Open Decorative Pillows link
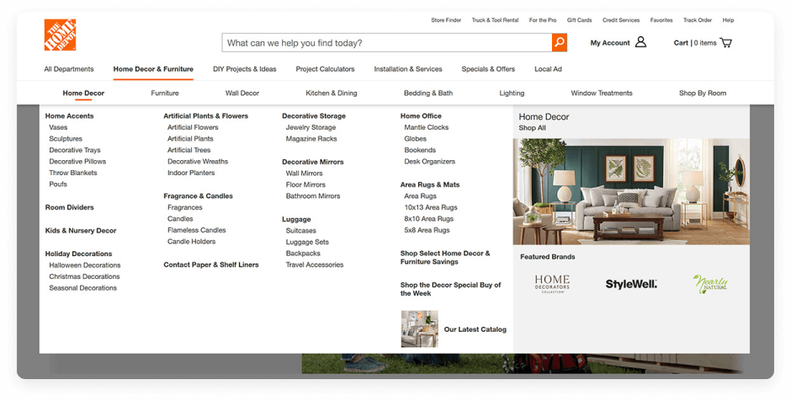This screenshot has height=401, width=791. pyautogui.click(x=77, y=162)
